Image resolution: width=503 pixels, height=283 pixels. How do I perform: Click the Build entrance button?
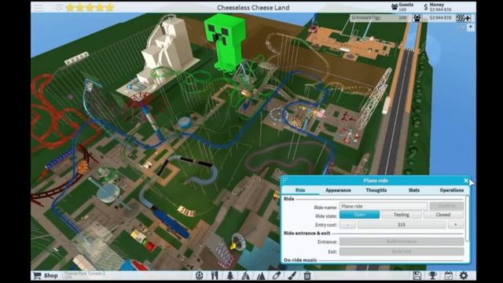(402, 241)
